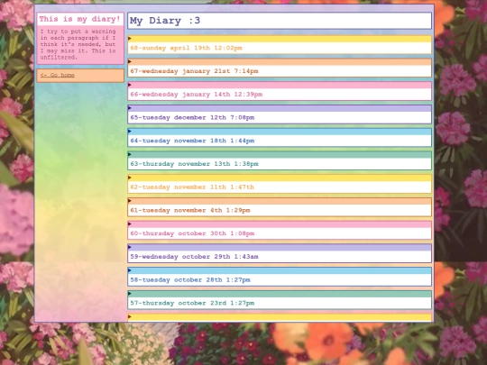
Task: Open '57-thursday october 23rd 1:27pm' entry text
Action: coord(192,303)
